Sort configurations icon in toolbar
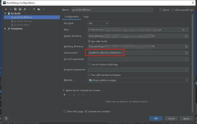This screenshot has width=197, height=124. tap(43, 9)
